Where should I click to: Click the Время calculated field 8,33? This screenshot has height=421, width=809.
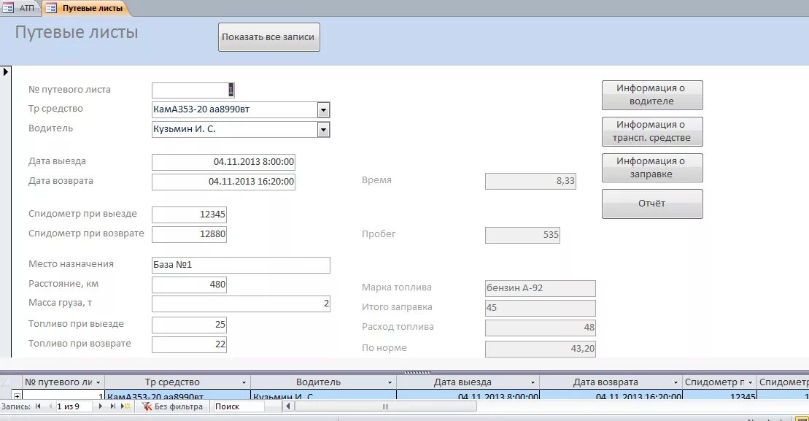(530, 181)
